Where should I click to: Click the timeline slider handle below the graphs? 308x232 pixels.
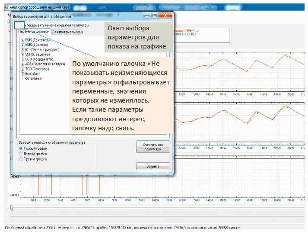click(x=12, y=208)
